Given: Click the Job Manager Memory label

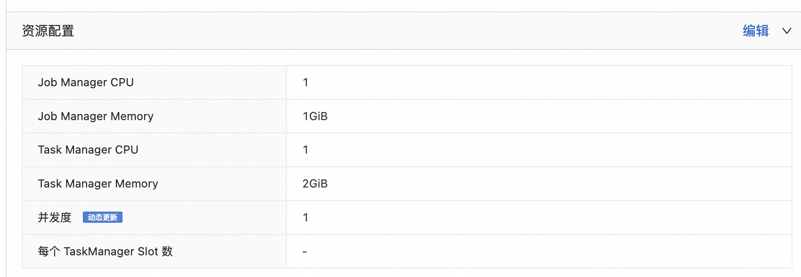Looking at the screenshot, I should 96,116.
